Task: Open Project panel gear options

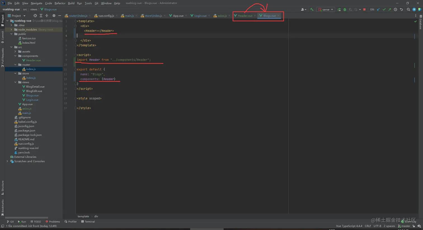Action: (54, 16)
